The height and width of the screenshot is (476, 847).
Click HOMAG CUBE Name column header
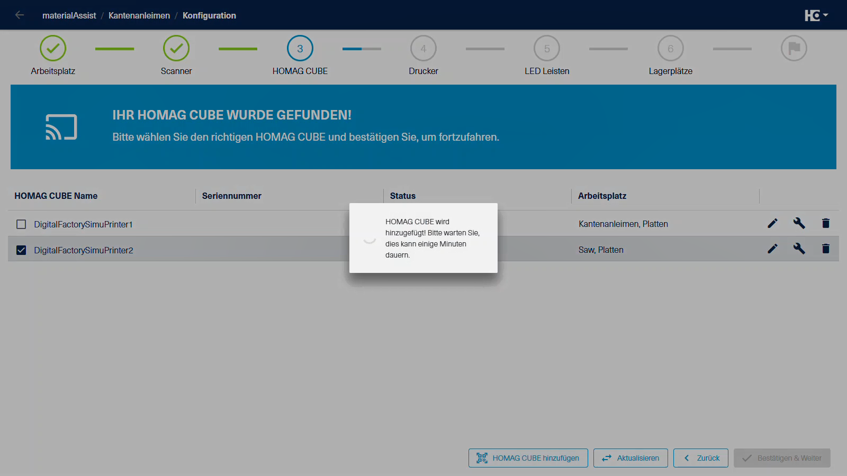click(x=56, y=196)
